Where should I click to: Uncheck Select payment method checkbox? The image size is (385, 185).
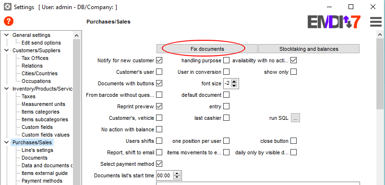tap(159, 164)
